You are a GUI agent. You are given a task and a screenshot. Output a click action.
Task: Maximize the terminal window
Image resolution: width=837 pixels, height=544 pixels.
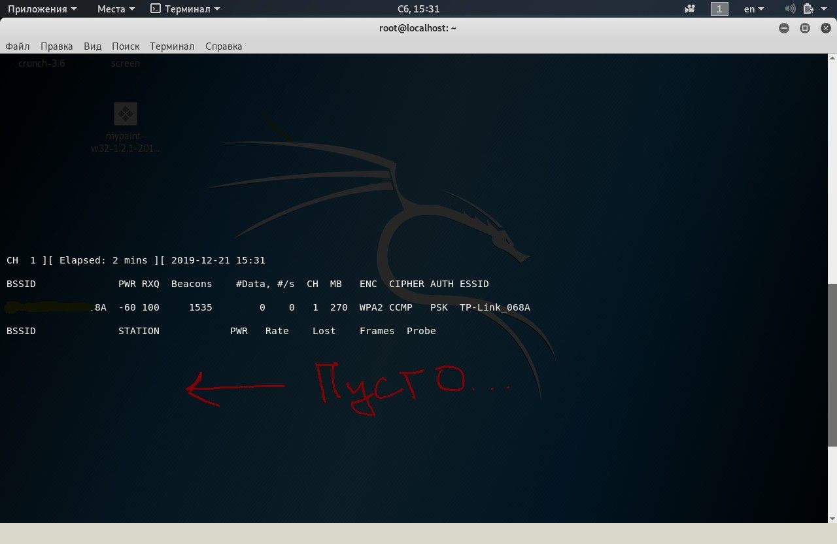click(x=805, y=28)
